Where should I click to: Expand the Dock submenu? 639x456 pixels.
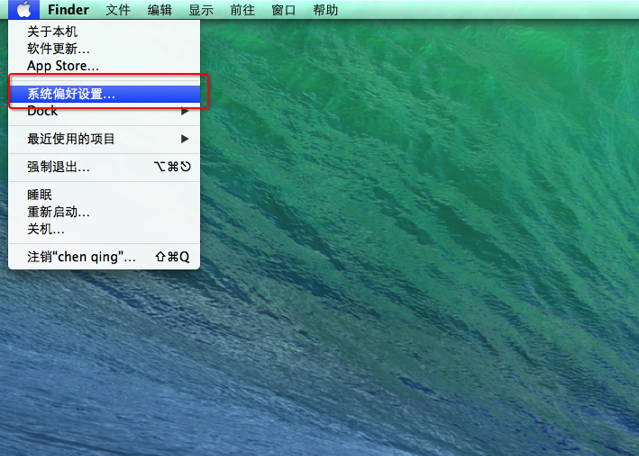point(42,111)
